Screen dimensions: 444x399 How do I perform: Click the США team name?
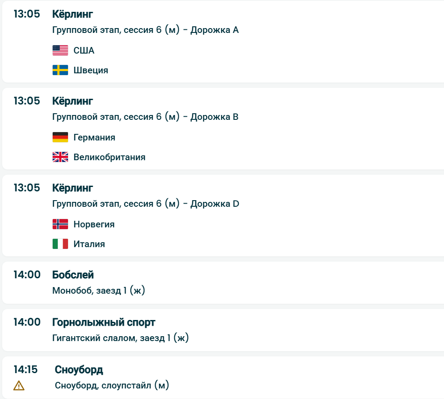click(x=84, y=50)
